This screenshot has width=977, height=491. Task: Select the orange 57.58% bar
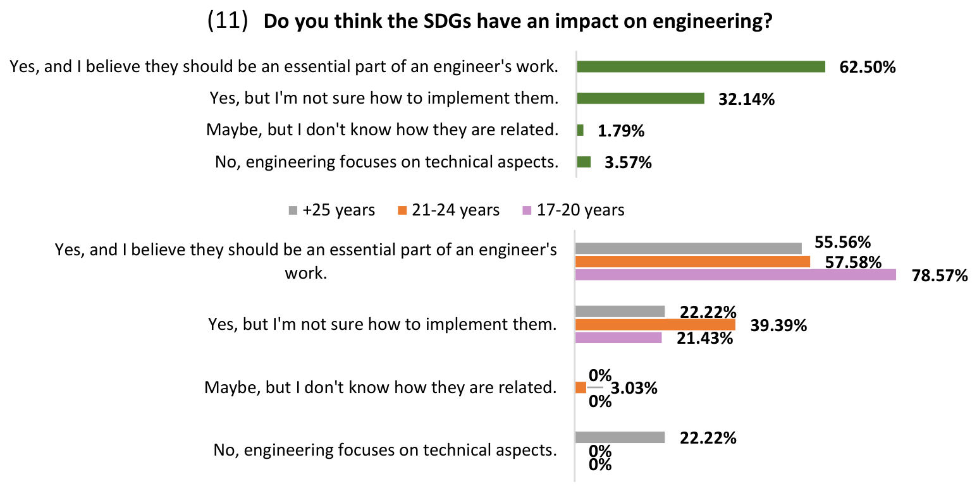click(x=692, y=262)
